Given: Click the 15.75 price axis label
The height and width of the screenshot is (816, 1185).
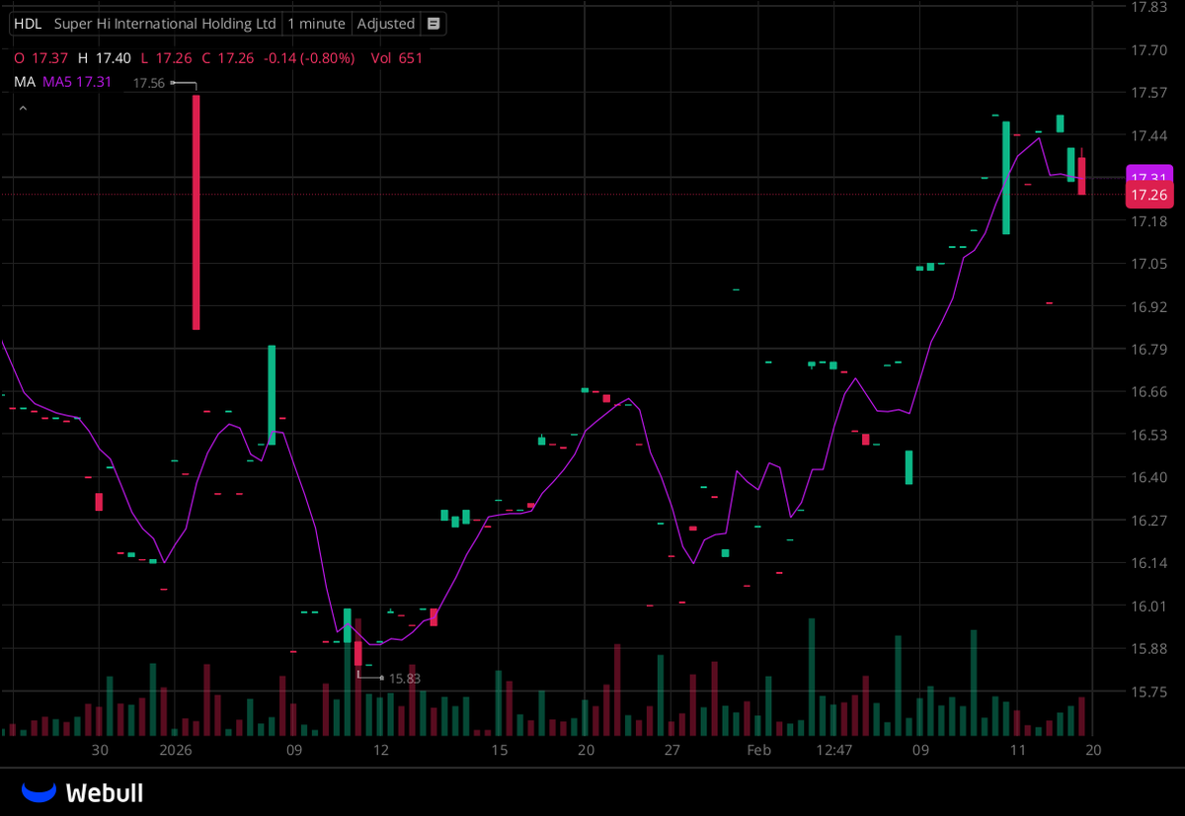Looking at the screenshot, I should [1149, 691].
